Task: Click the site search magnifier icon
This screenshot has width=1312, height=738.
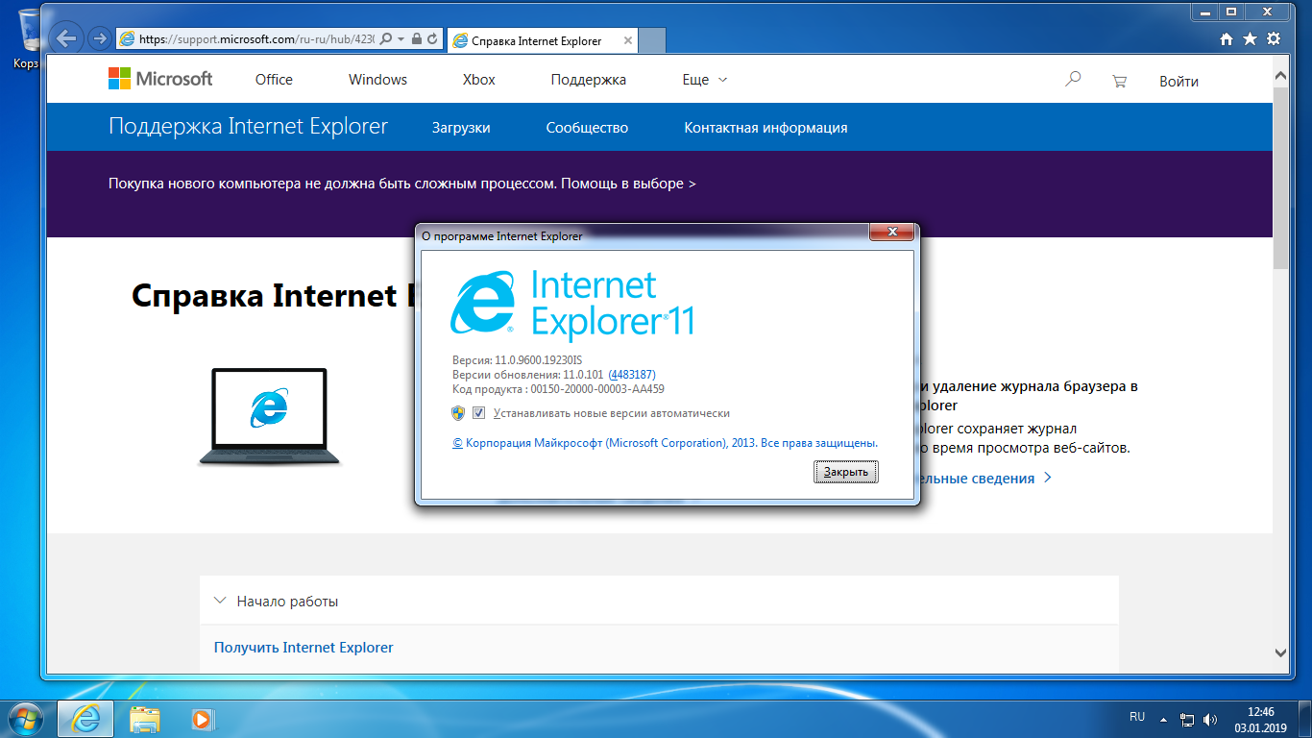Action: (1073, 80)
